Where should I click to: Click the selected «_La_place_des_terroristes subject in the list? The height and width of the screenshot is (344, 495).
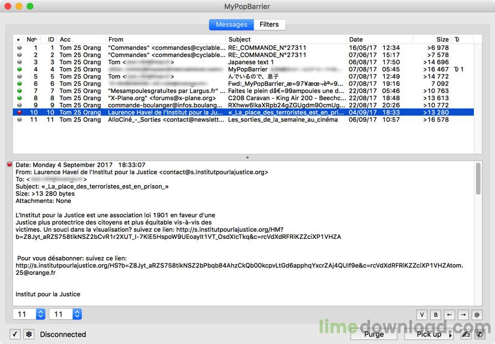pos(286,112)
